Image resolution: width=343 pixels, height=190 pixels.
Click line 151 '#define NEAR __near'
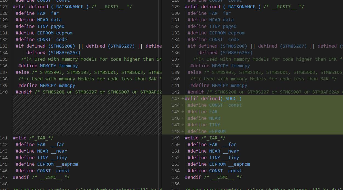213,151
